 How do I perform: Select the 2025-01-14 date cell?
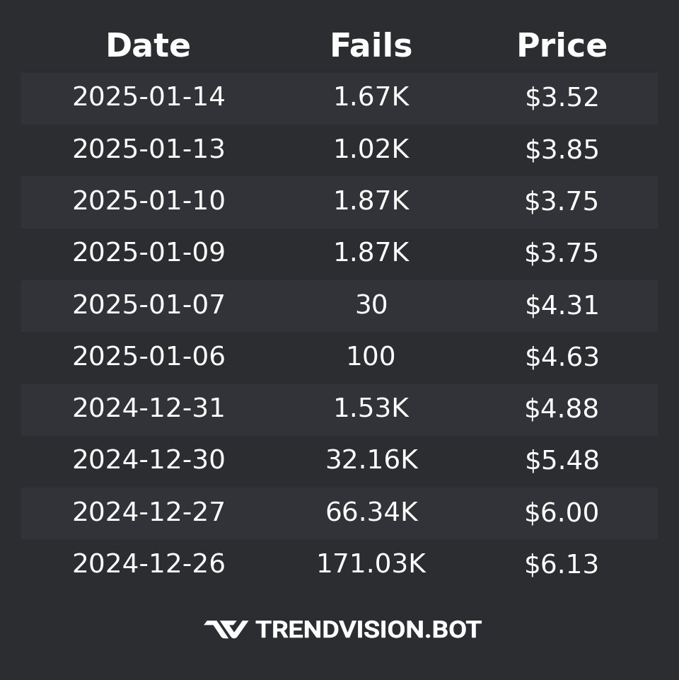click(149, 98)
